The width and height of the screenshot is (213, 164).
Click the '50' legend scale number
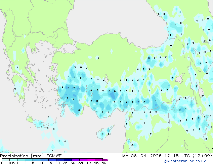pos(104,163)
